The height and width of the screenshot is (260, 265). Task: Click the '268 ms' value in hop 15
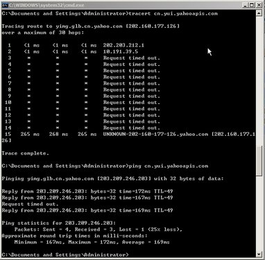pyautogui.click(x=58, y=135)
